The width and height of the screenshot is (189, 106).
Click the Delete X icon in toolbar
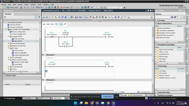33,7
